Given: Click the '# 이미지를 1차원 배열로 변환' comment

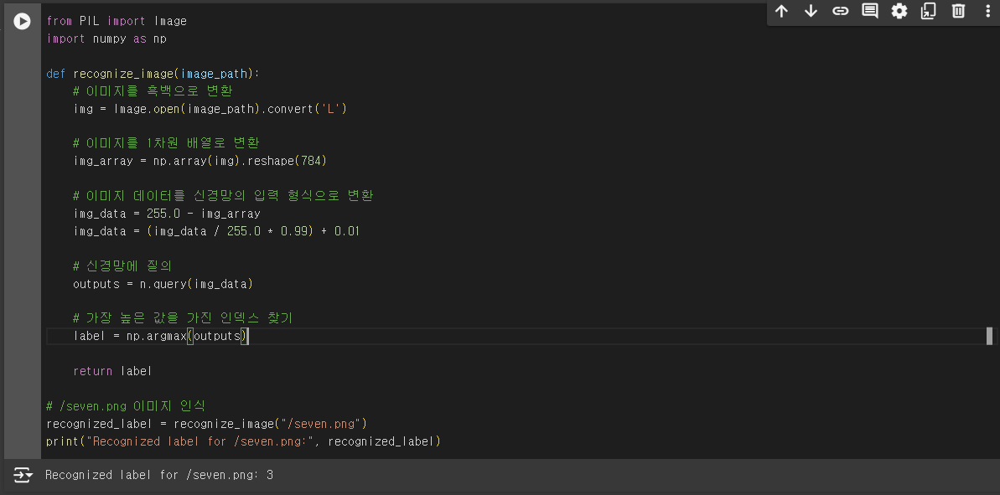Looking at the screenshot, I should coord(166,143).
